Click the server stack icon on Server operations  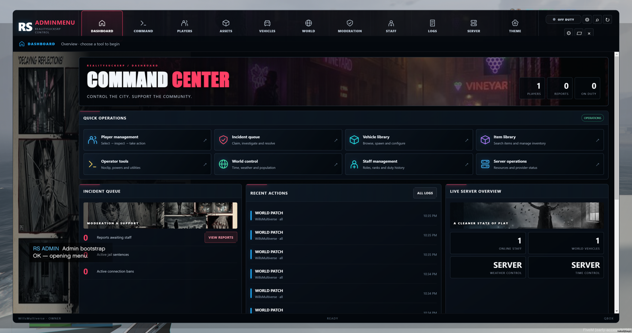(x=485, y=164)
